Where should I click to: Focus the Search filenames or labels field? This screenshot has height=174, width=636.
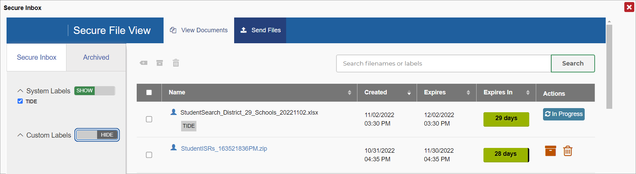point(444,63)
